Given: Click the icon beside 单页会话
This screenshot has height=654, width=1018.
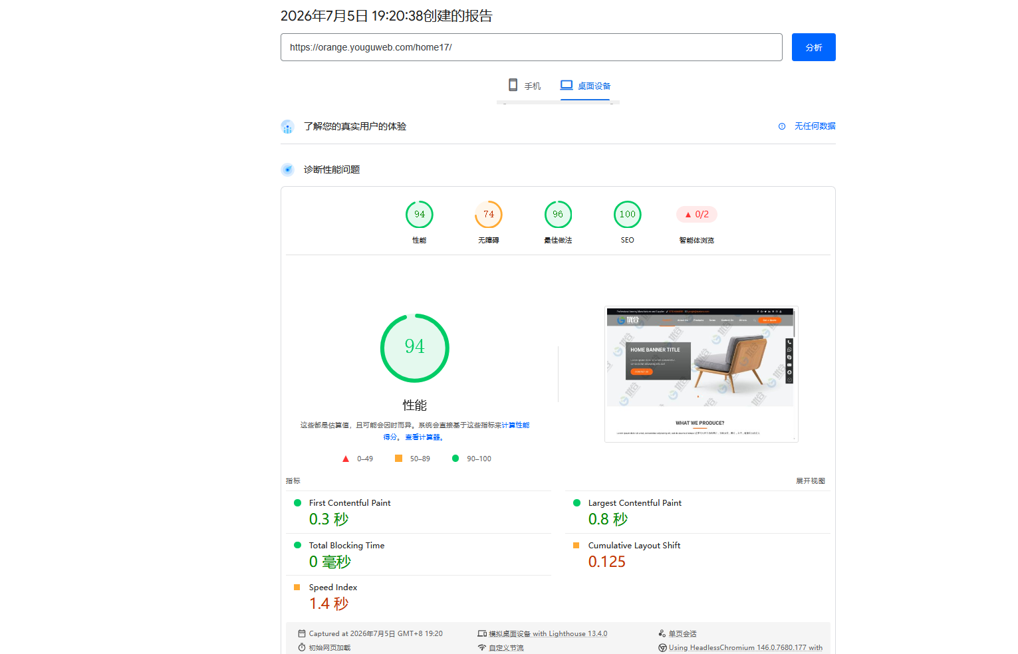Looking at the screenshot, I should (662, 633).
